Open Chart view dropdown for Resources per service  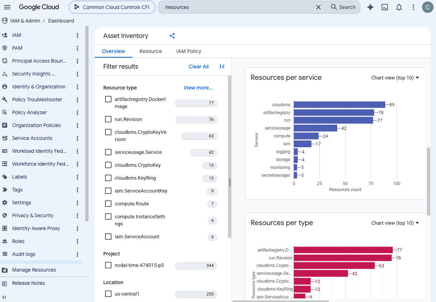(395, 78)
